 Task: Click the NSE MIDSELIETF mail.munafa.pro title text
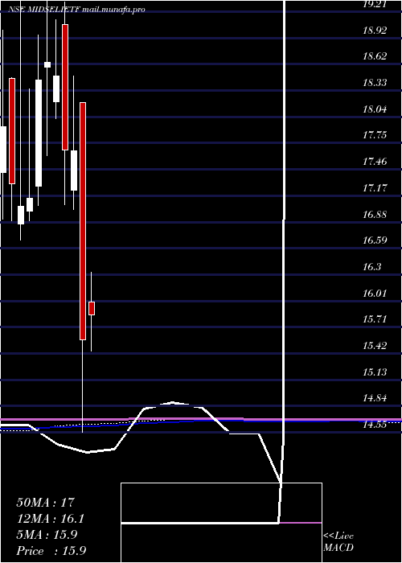pos(77,10)
